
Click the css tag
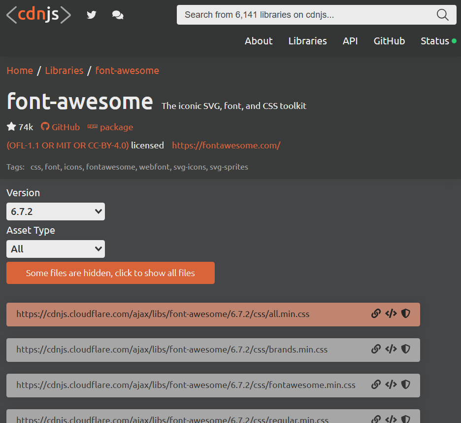coord(35,167)
